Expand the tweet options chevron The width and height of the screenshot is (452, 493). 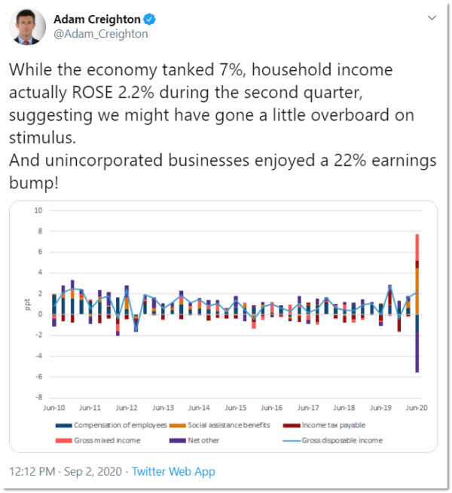431,17
